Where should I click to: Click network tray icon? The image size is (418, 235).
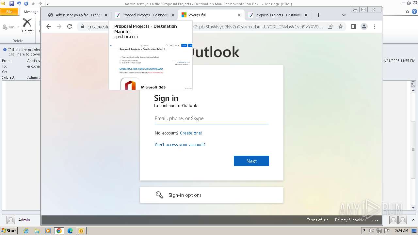coord(379,231)
